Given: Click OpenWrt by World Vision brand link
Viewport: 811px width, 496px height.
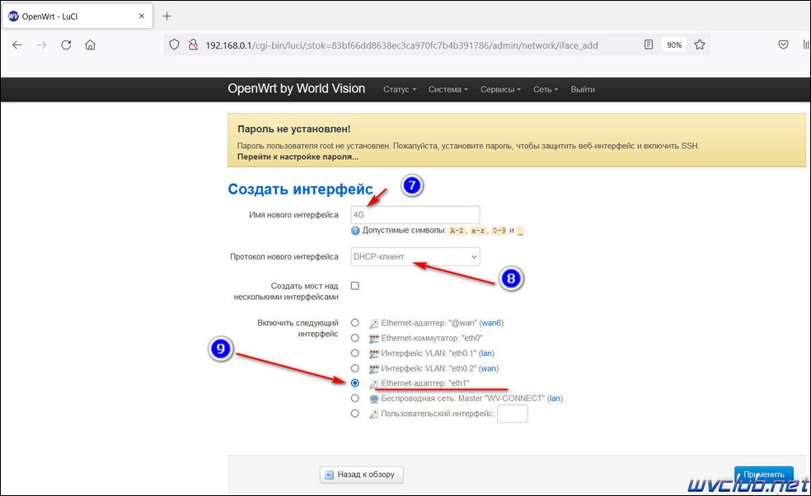Looking at the screenshot, I should coord(297,88).
